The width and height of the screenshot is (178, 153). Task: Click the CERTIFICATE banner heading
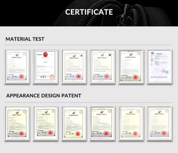tap(89, 12)
